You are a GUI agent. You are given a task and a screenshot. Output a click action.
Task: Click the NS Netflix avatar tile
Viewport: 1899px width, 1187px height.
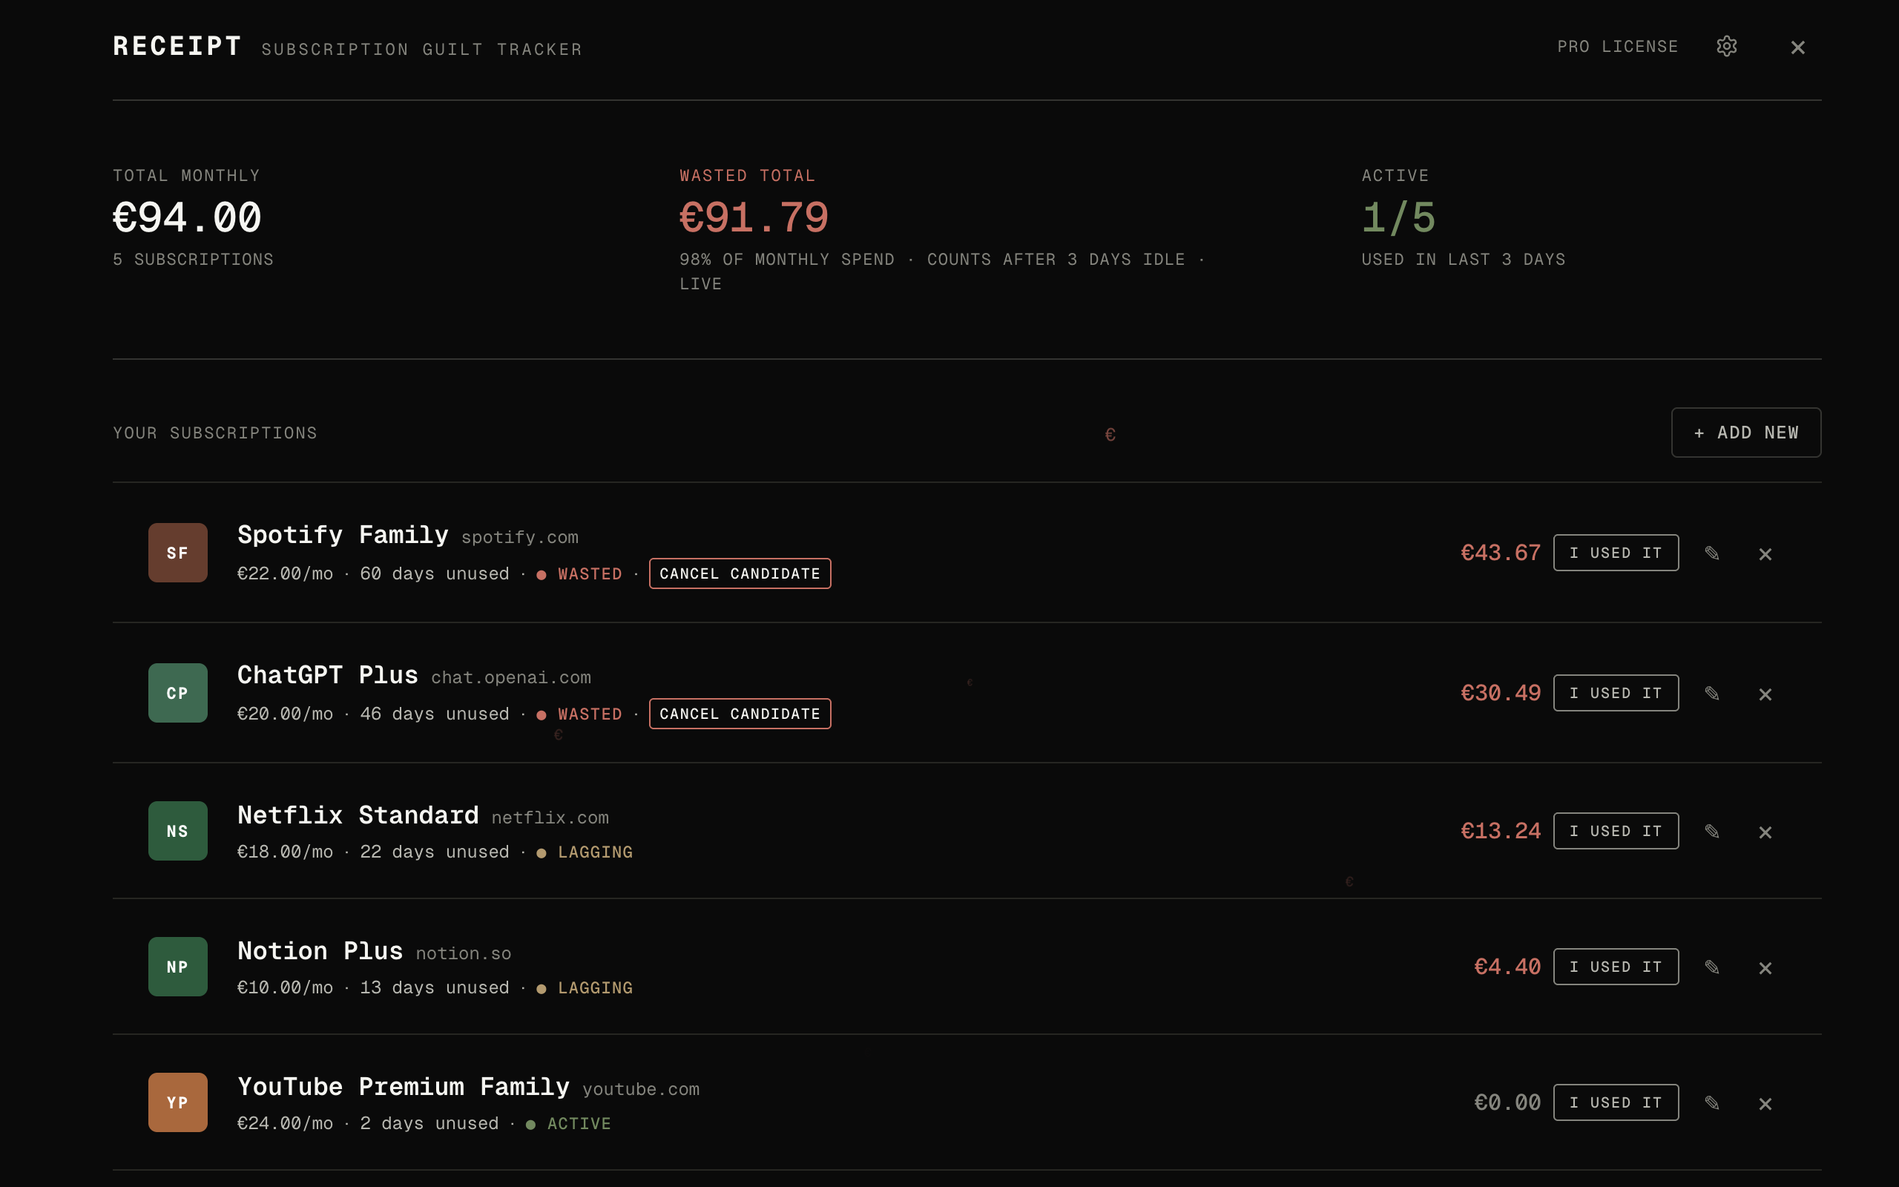178,831
